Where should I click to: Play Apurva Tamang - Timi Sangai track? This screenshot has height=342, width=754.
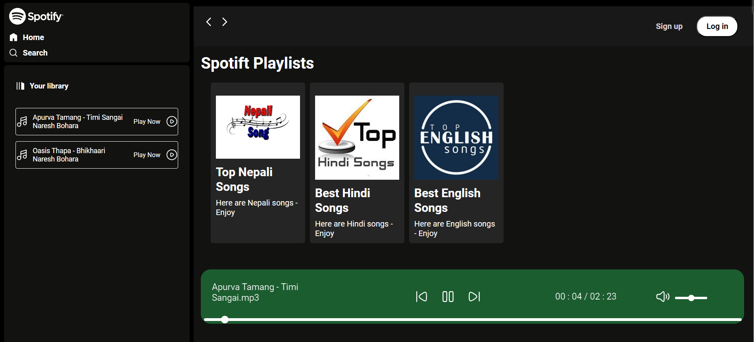point(171,121)
